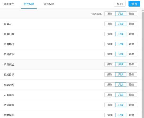The width and height of the screenshot is (144, 118).
Task: Set 申请部门 to 操作
Action: point(110,44)
